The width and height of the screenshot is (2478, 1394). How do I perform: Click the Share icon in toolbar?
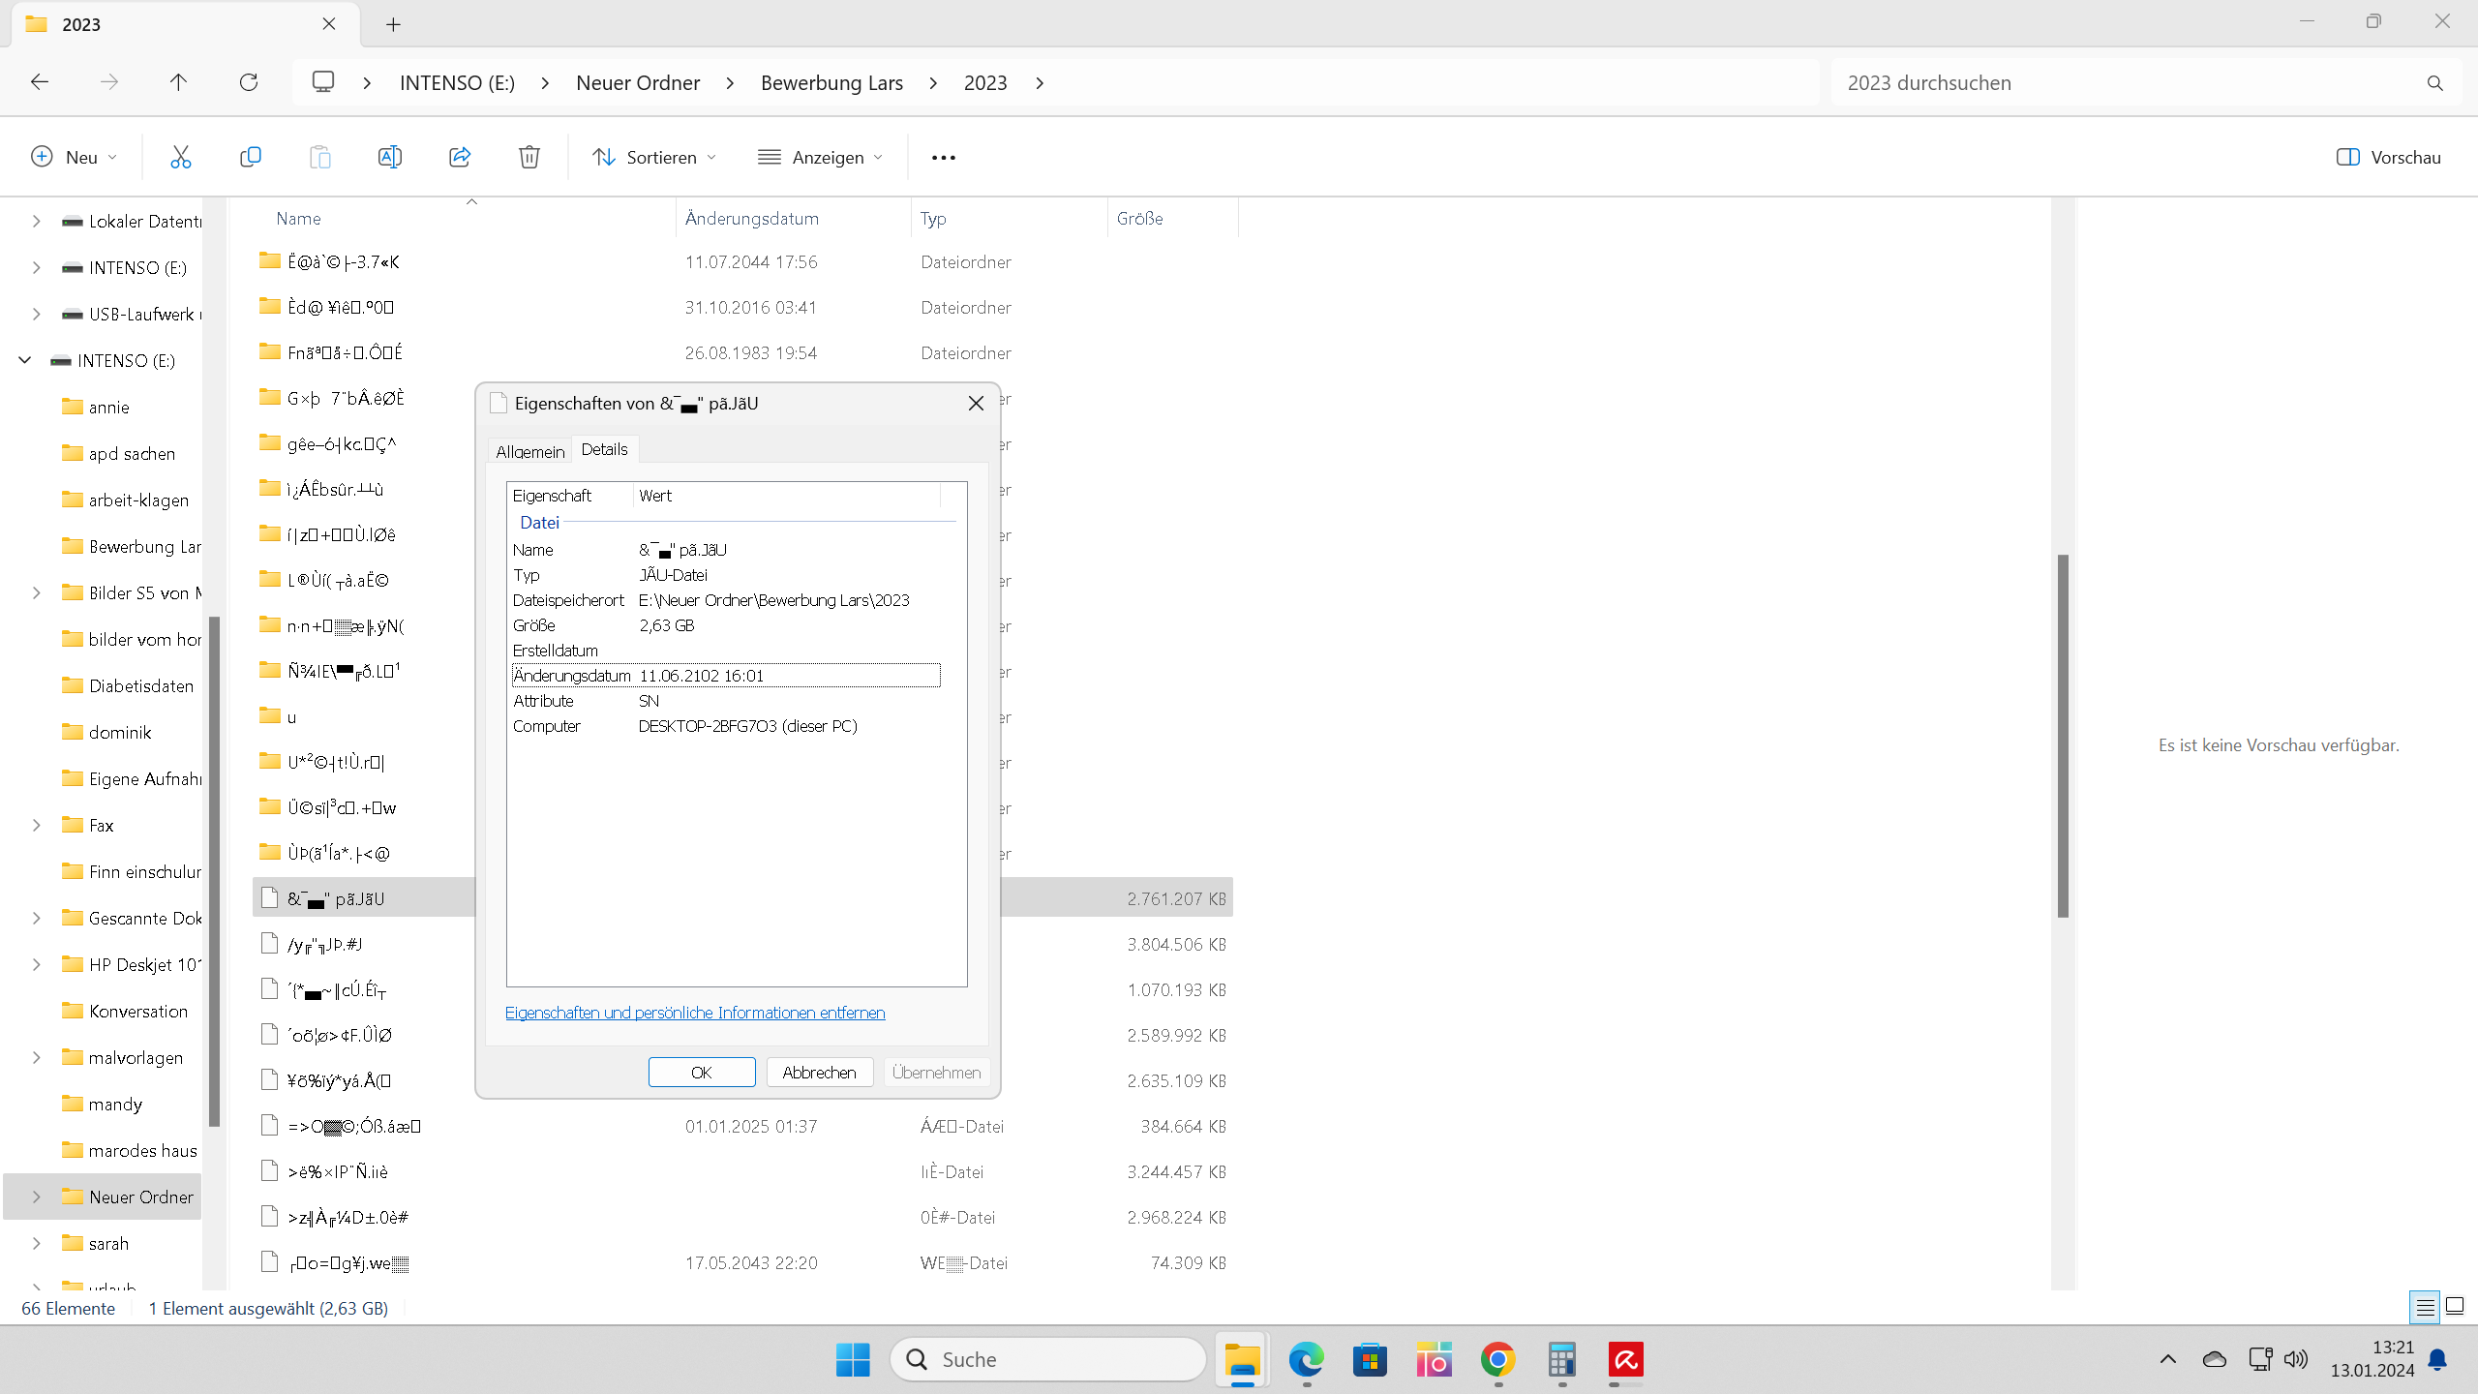click(x=460, y=157)
